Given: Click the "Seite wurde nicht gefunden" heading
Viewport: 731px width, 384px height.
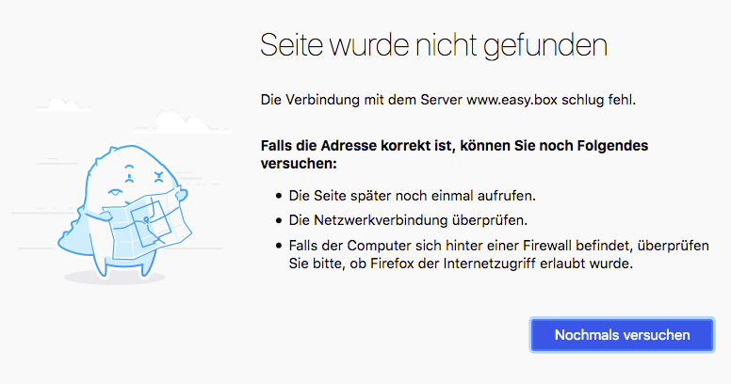Looking at the screenshot, I should pos(433,45).
